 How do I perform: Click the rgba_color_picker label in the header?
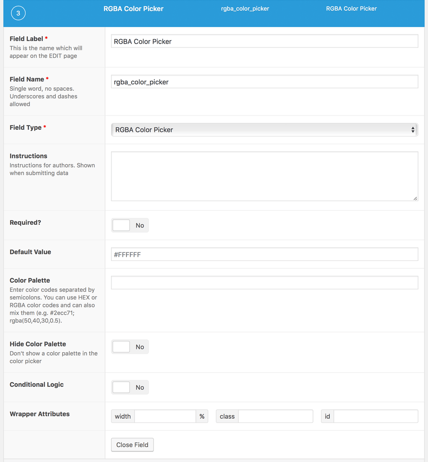click(x=245, y=8)
